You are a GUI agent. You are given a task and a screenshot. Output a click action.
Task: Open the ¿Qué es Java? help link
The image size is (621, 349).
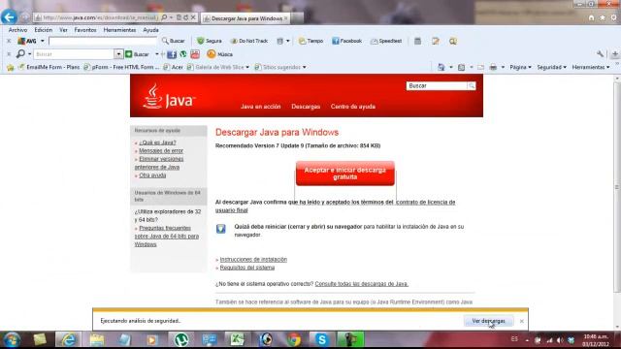(x=157, y=143)
